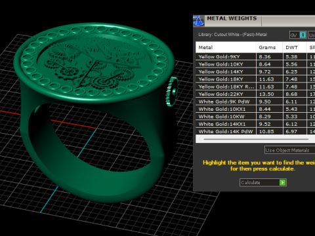The height and width of the screenshot is (236, 315).
Task: Select the White Gold:10KW row
Action: point(255,117)
